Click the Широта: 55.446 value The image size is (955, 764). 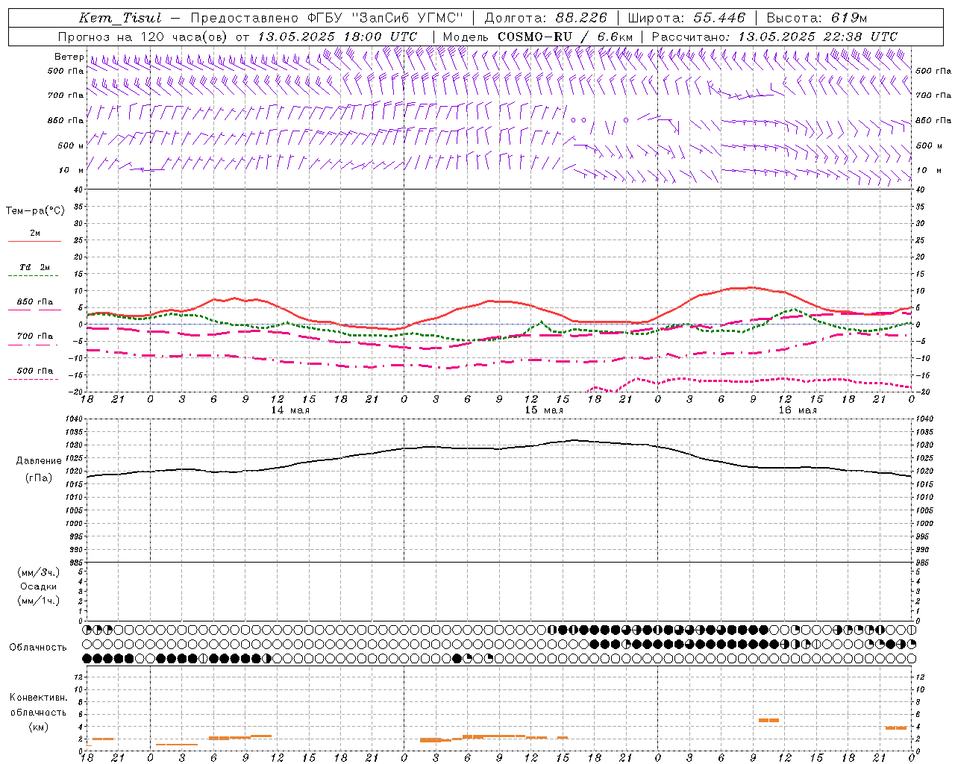(686, 18)
